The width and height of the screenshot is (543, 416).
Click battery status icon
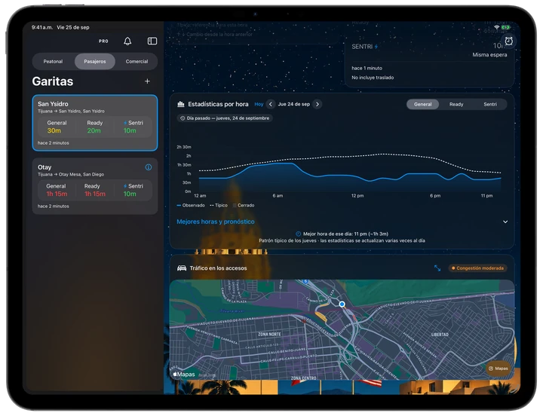(x=505, y=27)
